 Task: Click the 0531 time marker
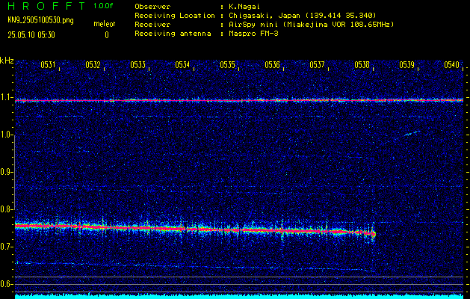[x=48, y=65]
